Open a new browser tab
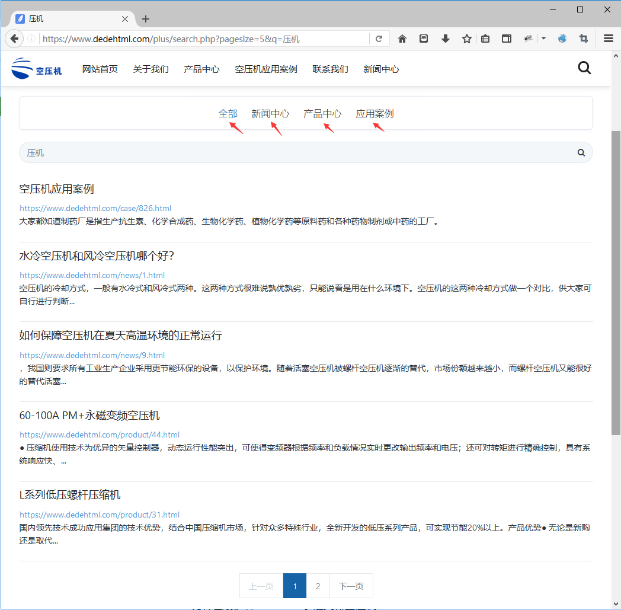Image resolution: width=621 pixels, height=610 pixels. click(146, 19)
